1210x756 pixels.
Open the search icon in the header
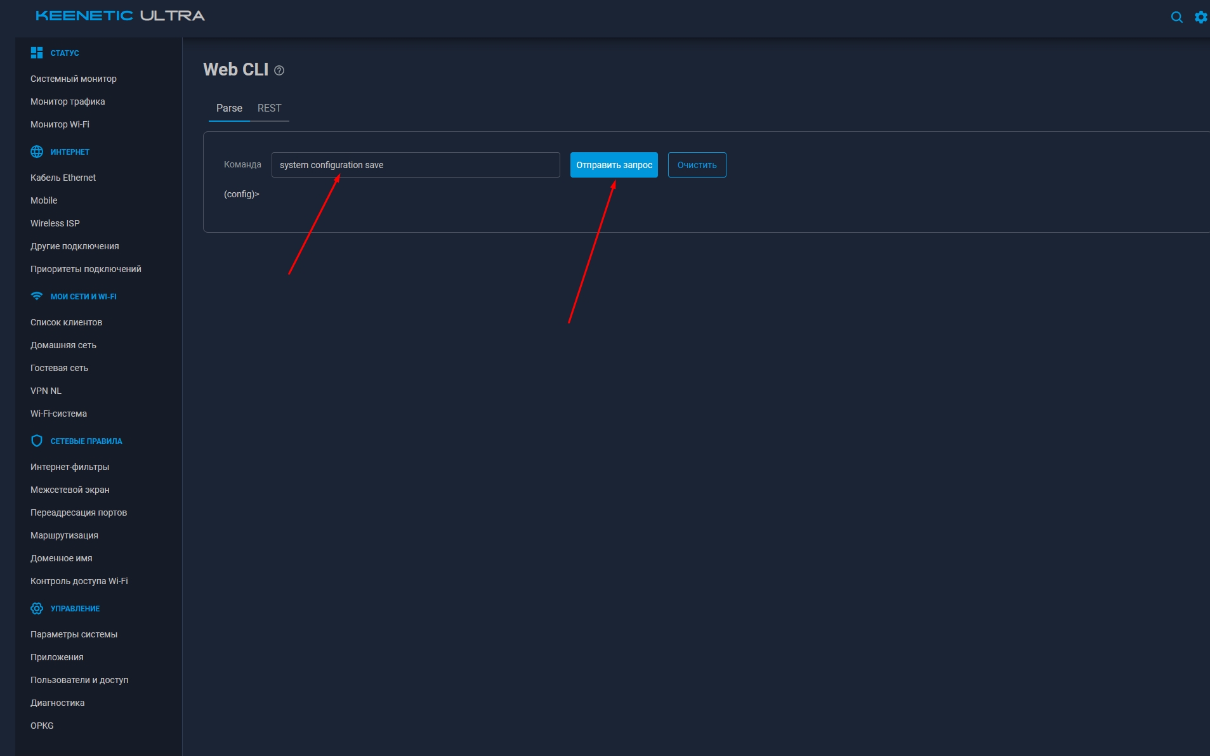tap(1176, 16)
